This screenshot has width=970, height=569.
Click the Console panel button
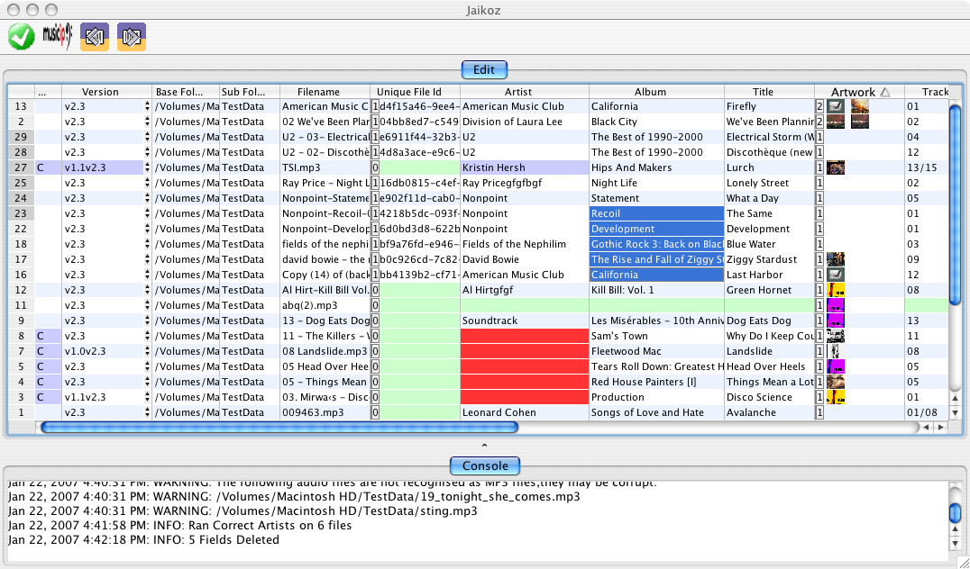(x=484, y=465)
